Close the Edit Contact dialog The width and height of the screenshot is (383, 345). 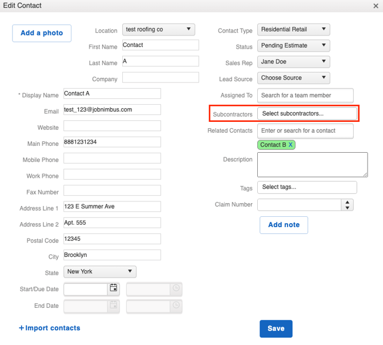point(376,6)
